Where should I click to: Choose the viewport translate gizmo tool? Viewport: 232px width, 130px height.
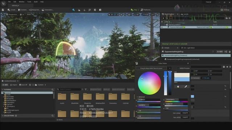click(x=112, y=14)
